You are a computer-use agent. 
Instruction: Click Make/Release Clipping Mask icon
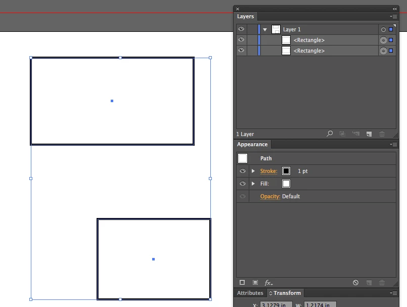pos(342,134)
